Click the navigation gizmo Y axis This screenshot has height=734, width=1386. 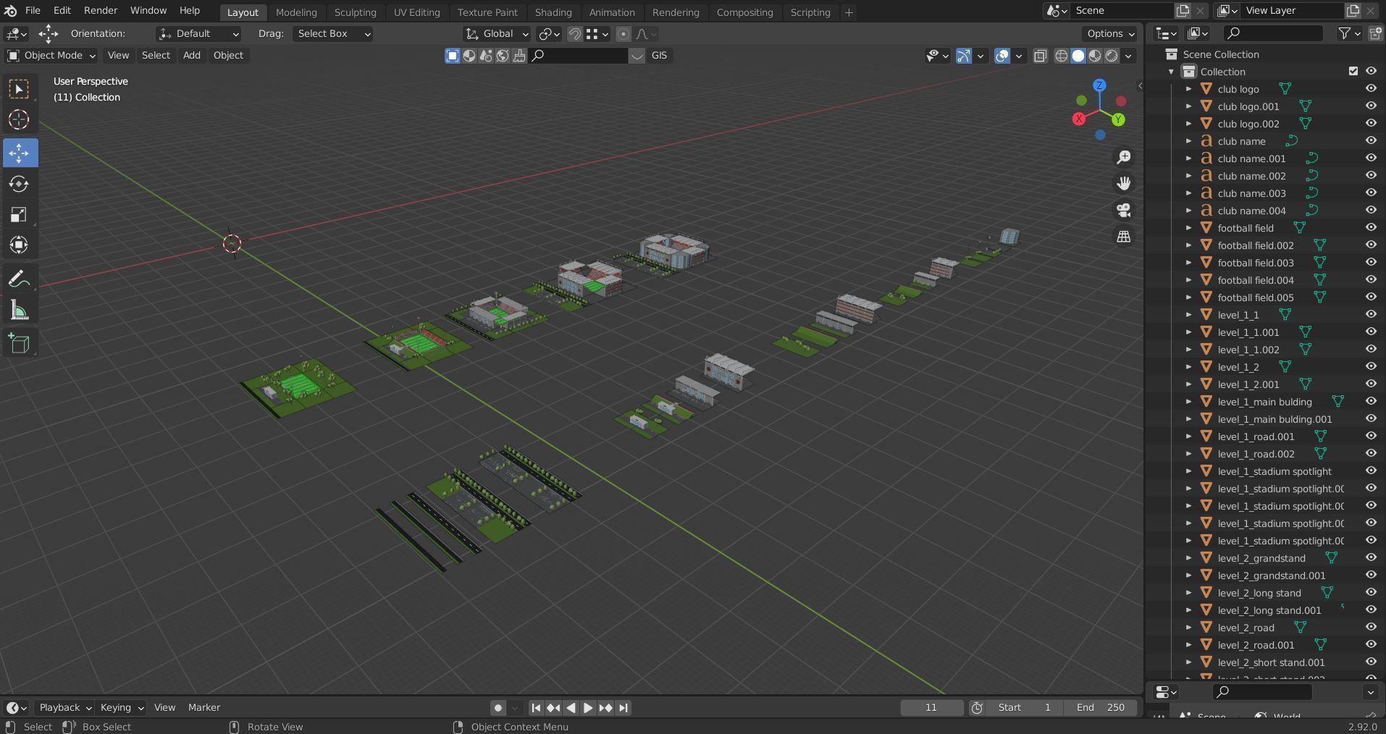coord(1119,119)
